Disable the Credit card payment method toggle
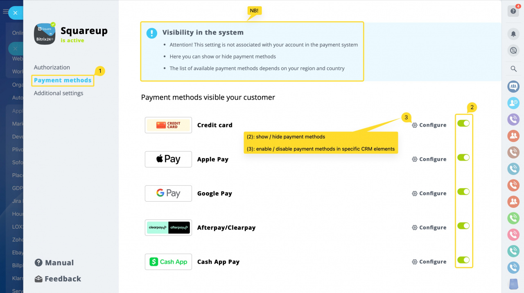The height and width of the screenshot is (293, 524). click(x=463, y=123)
